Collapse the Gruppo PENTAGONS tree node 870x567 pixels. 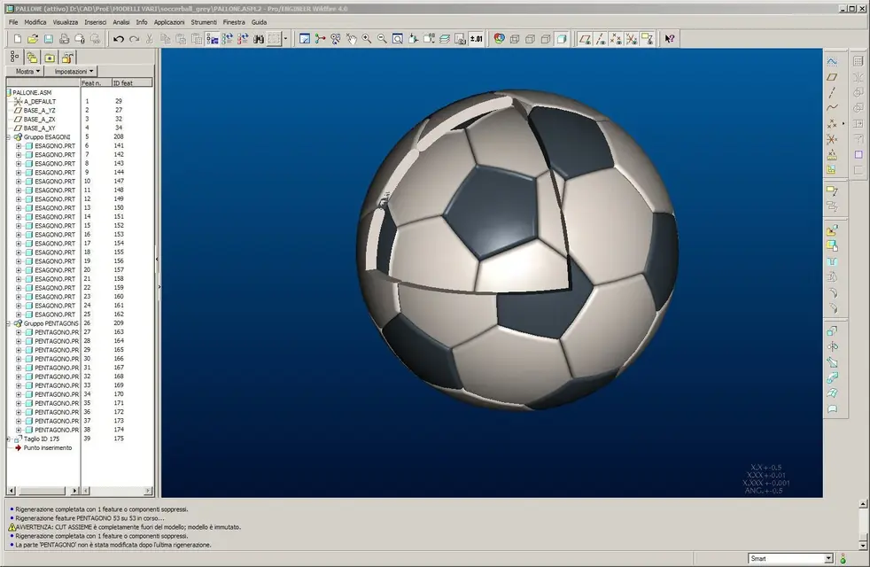(x=10, y=323)
